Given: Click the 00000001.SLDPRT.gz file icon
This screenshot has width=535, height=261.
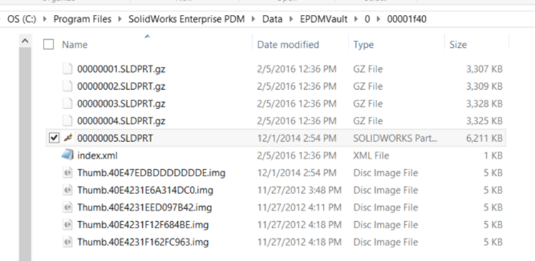Looking at the screenshot, I should (68, 69).
